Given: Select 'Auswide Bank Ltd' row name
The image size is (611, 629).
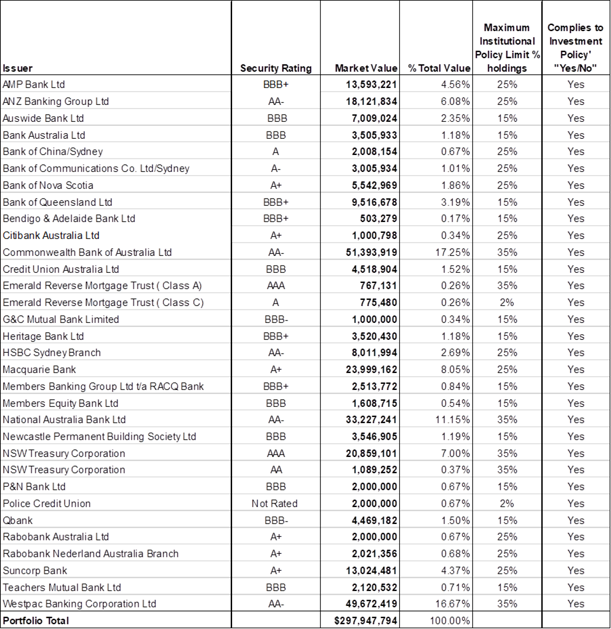Looking at the screenshot, I should pyautogui.click(x=43, y=118).
